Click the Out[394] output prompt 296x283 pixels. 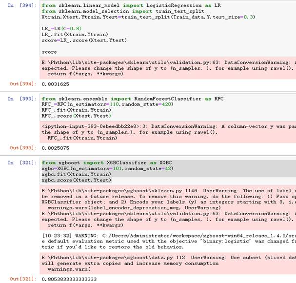[x=23, y=84]
